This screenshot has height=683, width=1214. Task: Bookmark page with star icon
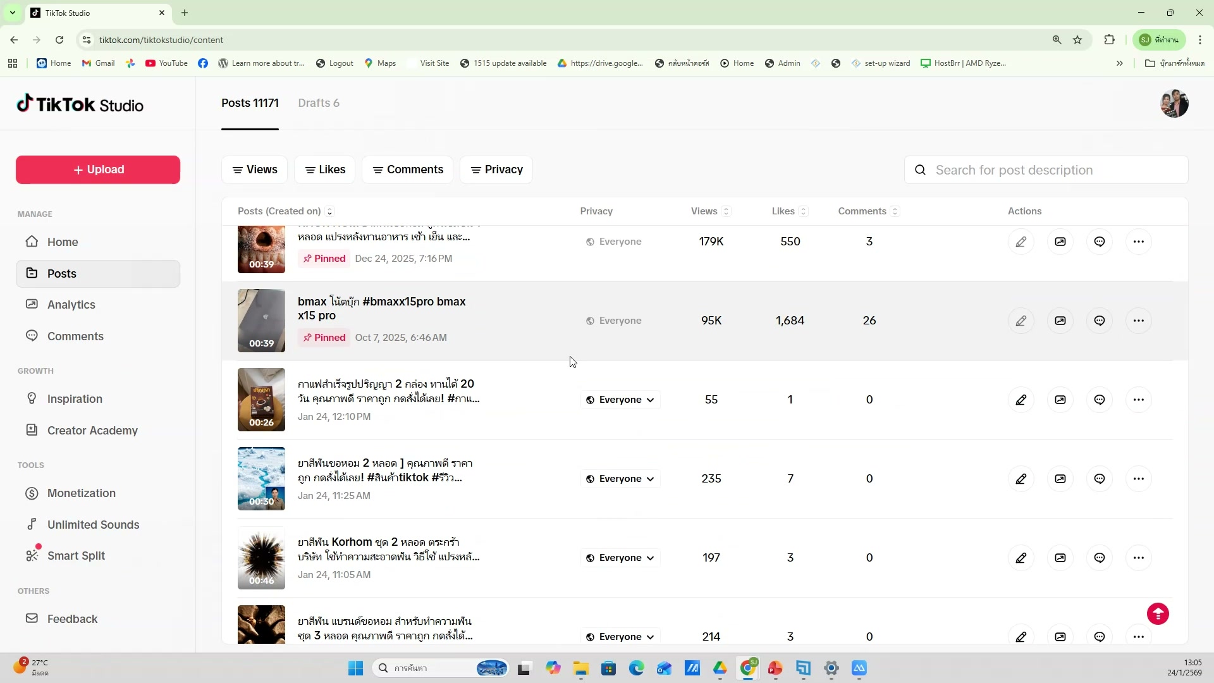(x=1077, y=40)
